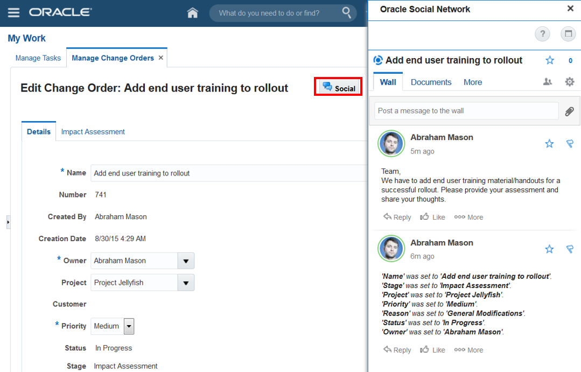The image size is (581, 372).
Task: Attach a file with the paperclip icon
Action: [570, 111]
